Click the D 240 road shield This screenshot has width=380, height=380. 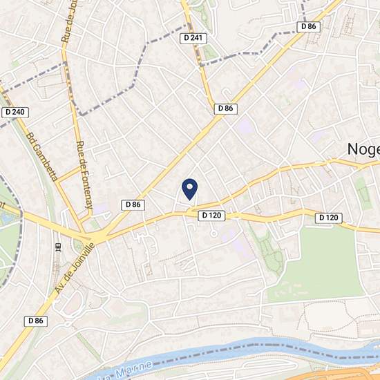point(15,113)
